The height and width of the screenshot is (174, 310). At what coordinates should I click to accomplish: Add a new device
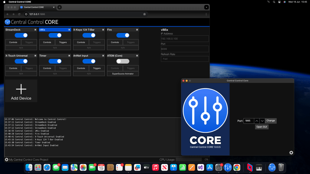click(x=21, y=91)
